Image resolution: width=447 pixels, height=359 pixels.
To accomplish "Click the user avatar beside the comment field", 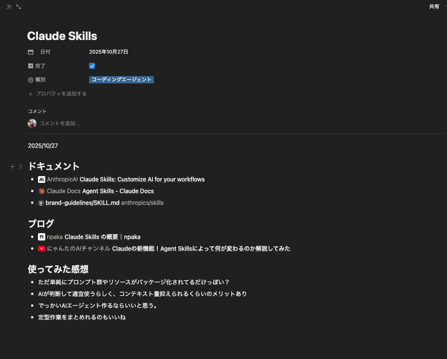I will (32, 123).
